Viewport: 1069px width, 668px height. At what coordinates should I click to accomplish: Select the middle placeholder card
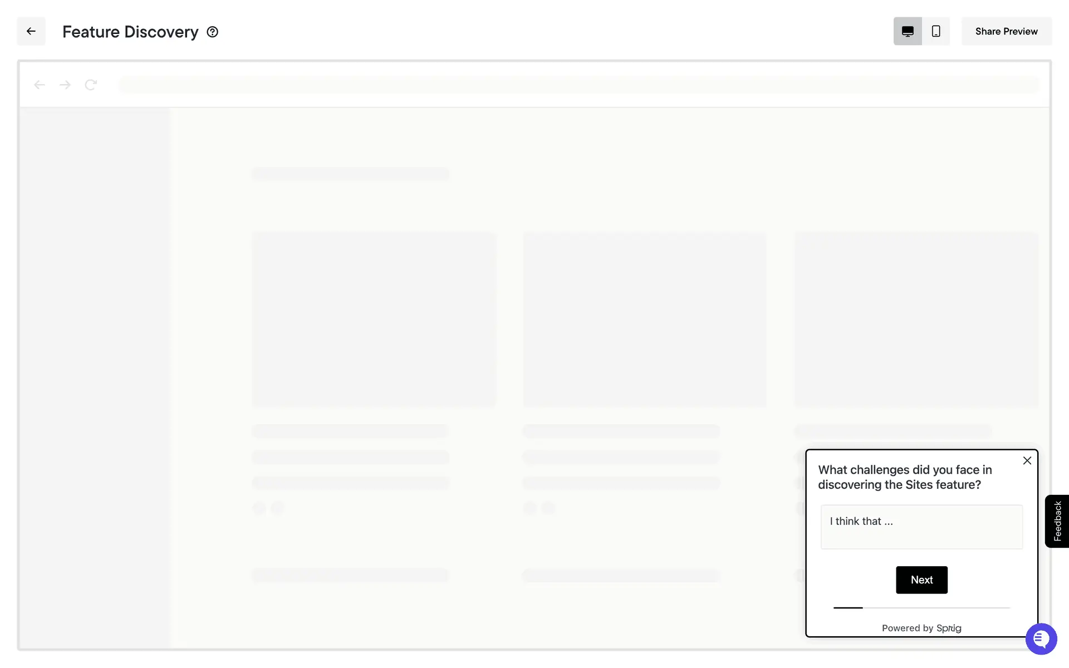point(644,320)
